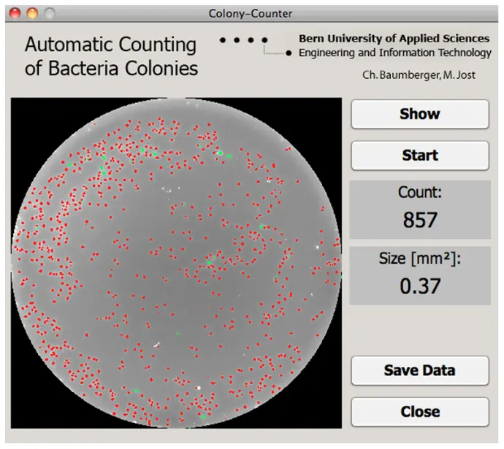Click the "Count:" label

pyautogui.click(x=419, y=193)
